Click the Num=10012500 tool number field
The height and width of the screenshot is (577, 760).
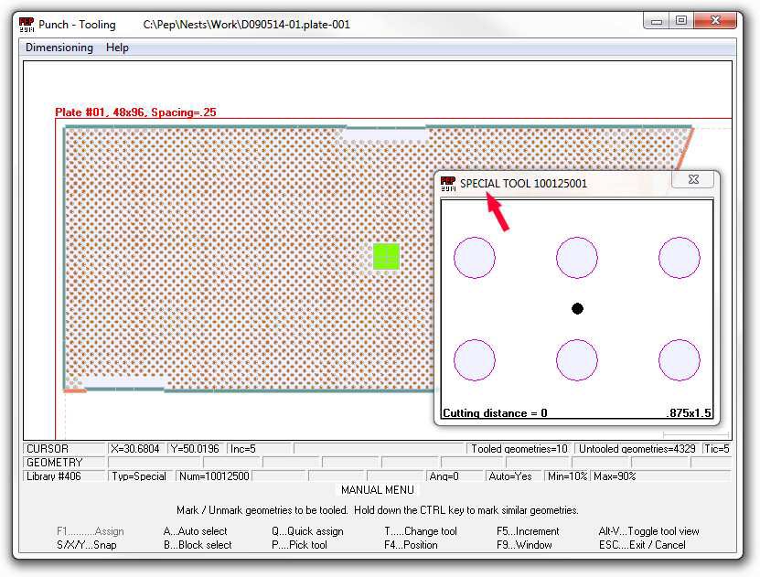tap(212, 476)
